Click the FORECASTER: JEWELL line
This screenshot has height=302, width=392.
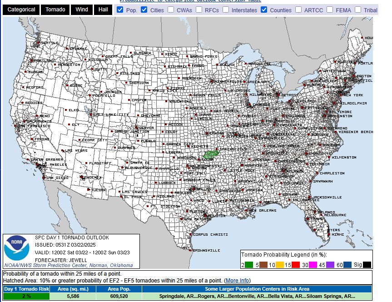[61, 260]
